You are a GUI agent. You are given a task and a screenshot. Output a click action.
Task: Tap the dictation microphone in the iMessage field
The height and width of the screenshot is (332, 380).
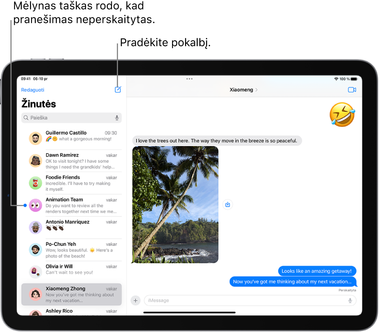coord(350,300)
